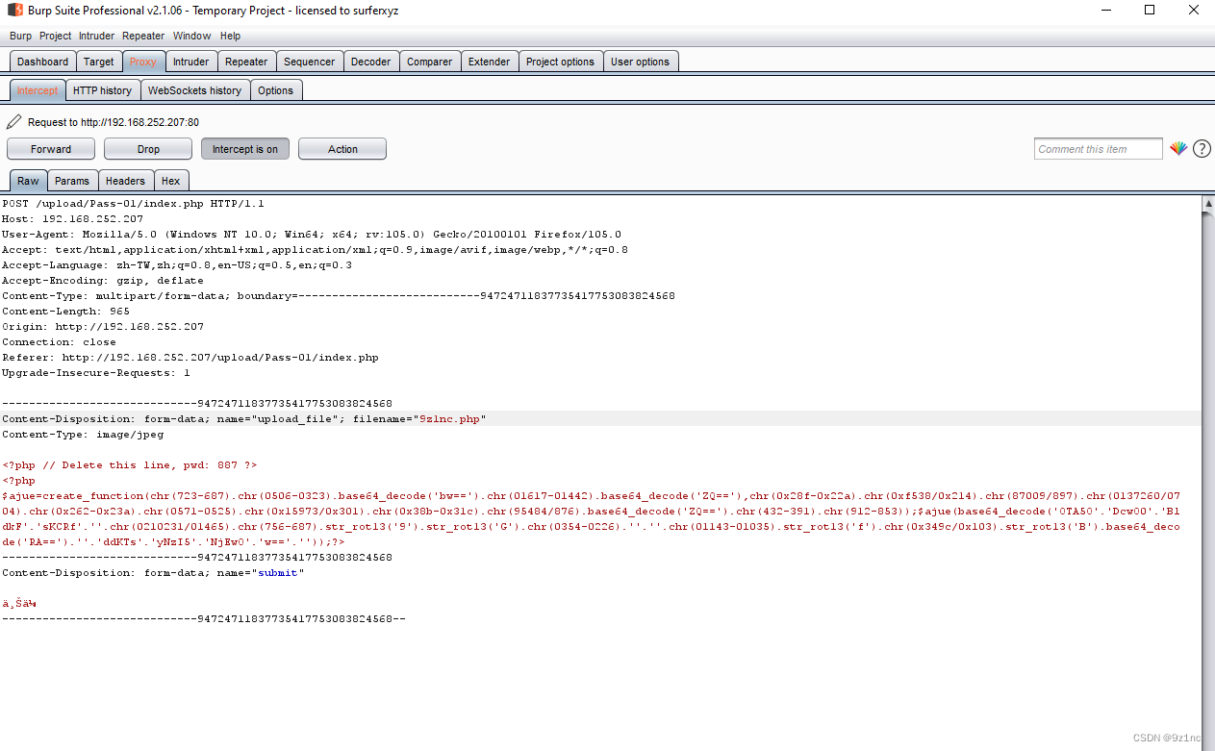Click the filename value 9z1nc.php
The image size is (1215, 751).
[449, 419]
